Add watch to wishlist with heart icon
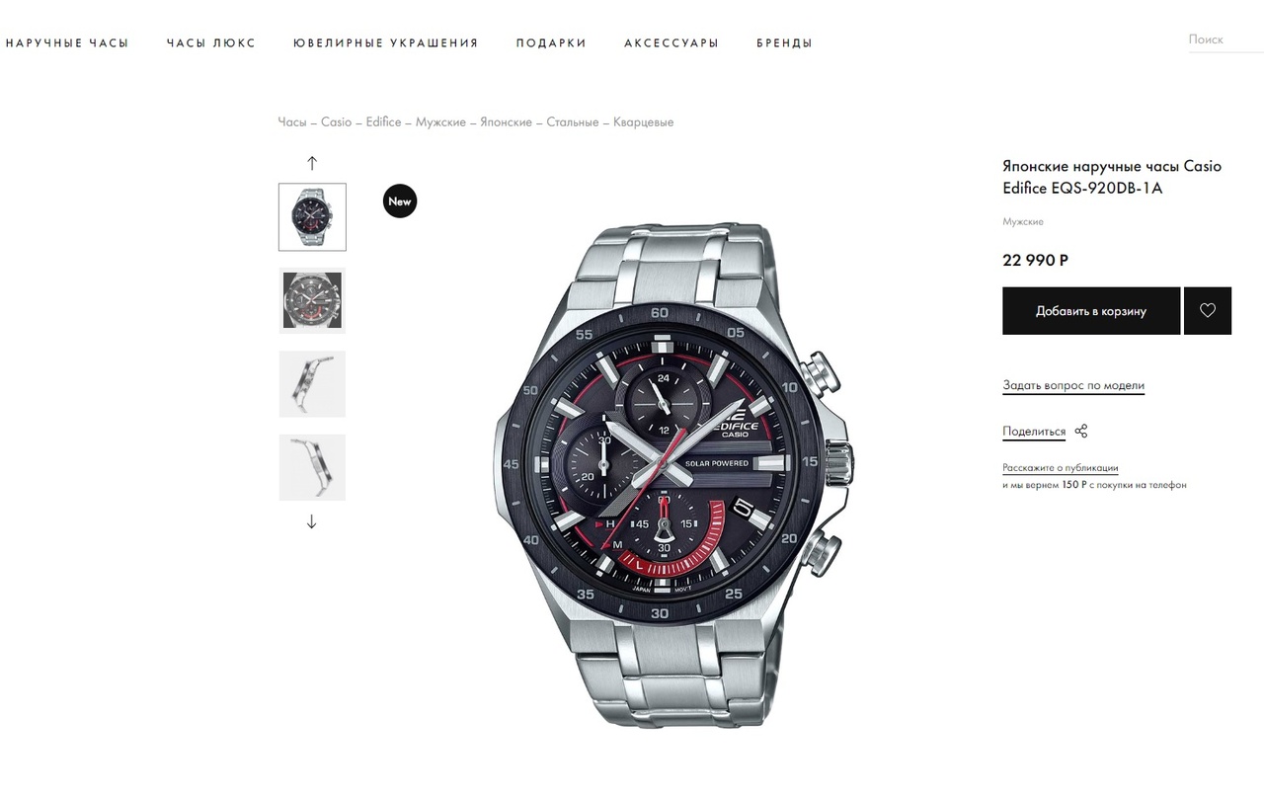Screen dimensions: 1264x798 pyautogui.click(x=1207, y=311)
